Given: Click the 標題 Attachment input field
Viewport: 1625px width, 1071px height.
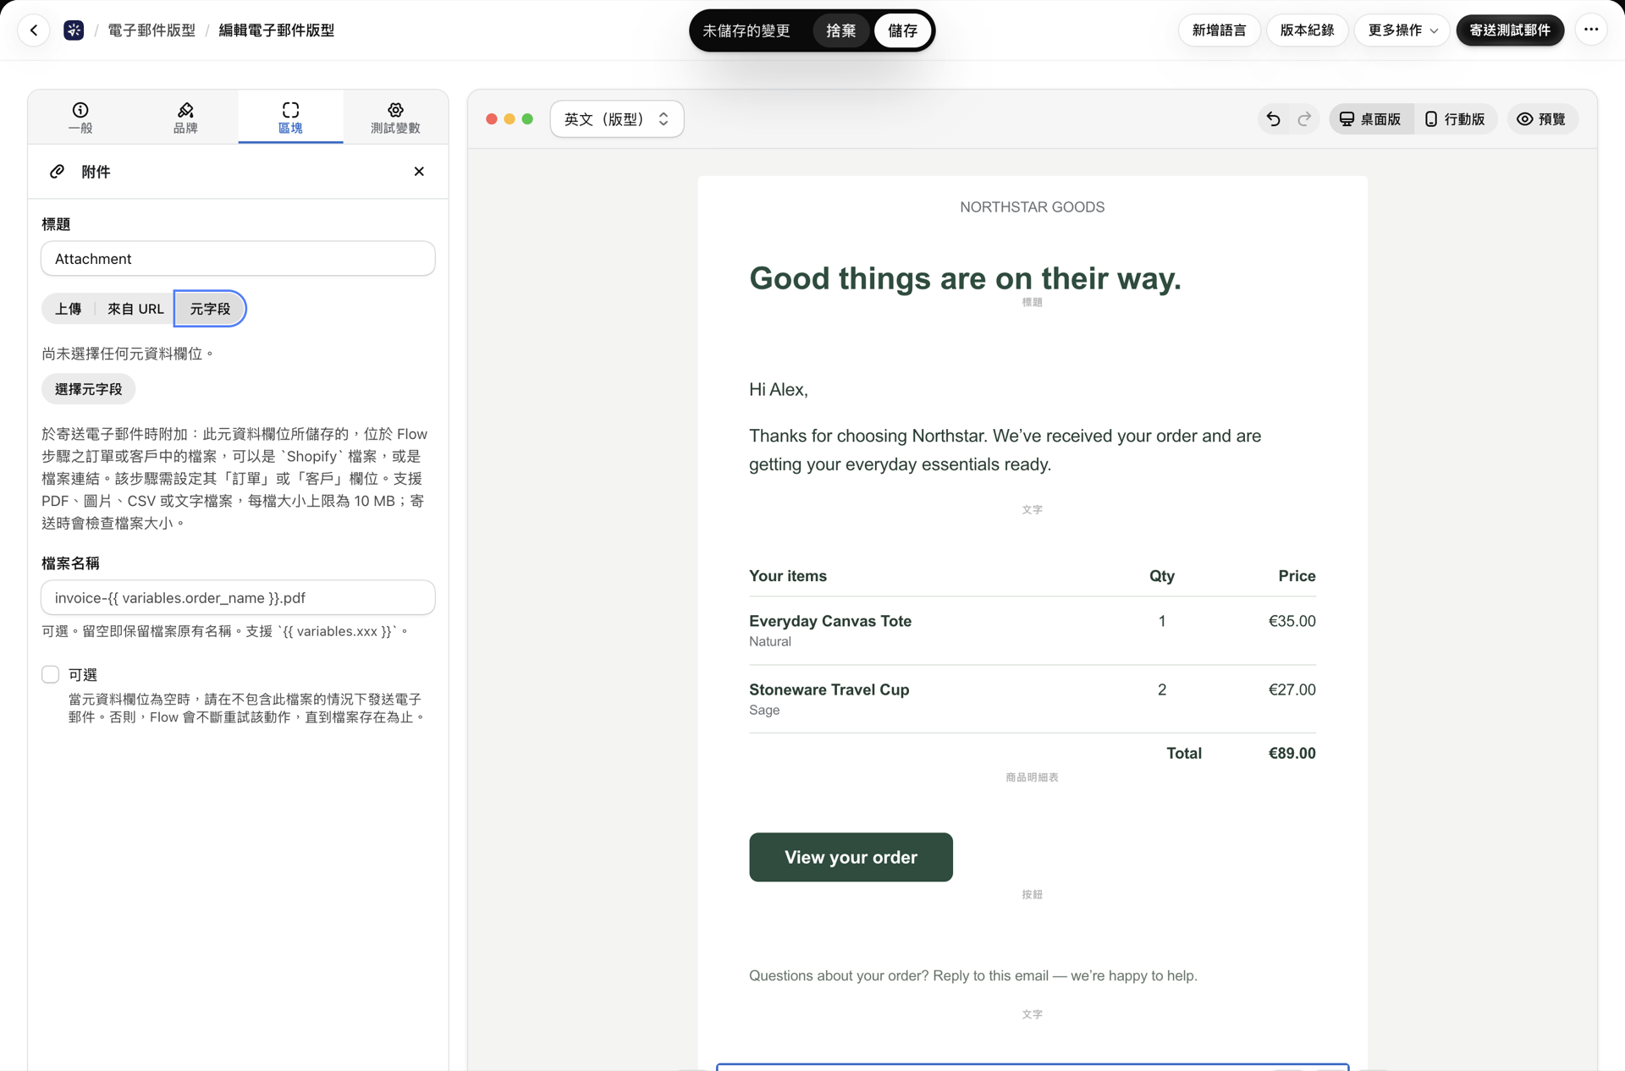Looking at the screenshot, I should tap(238, 259).
